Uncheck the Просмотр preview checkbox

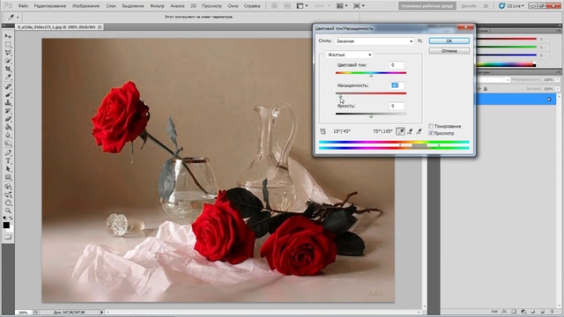[431, 133]
